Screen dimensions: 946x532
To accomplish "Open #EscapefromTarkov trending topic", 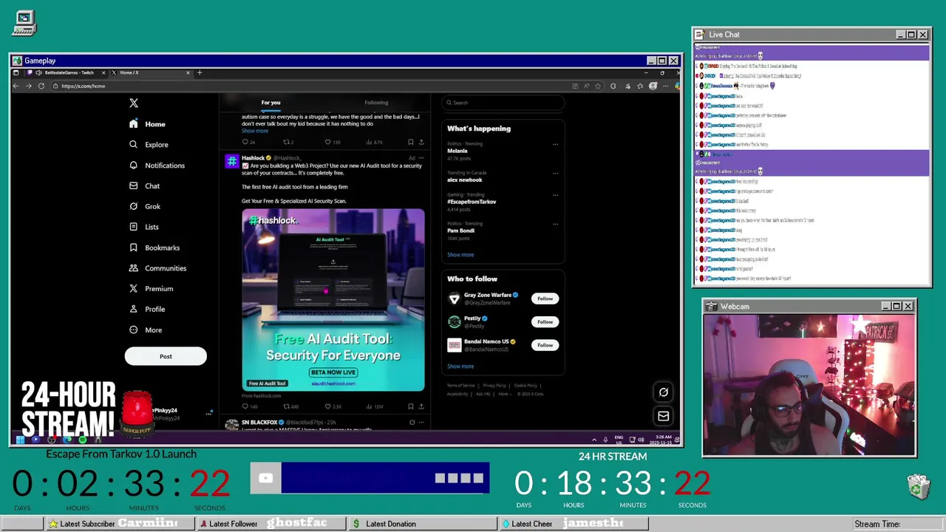I will (472, 202).
